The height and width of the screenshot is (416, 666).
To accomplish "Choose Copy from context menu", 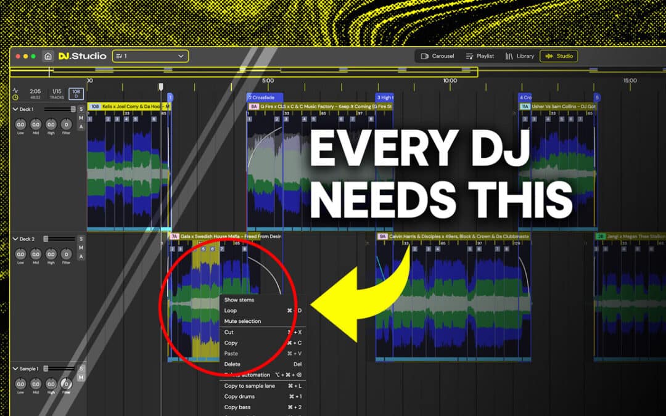I will tap(263, 343).
